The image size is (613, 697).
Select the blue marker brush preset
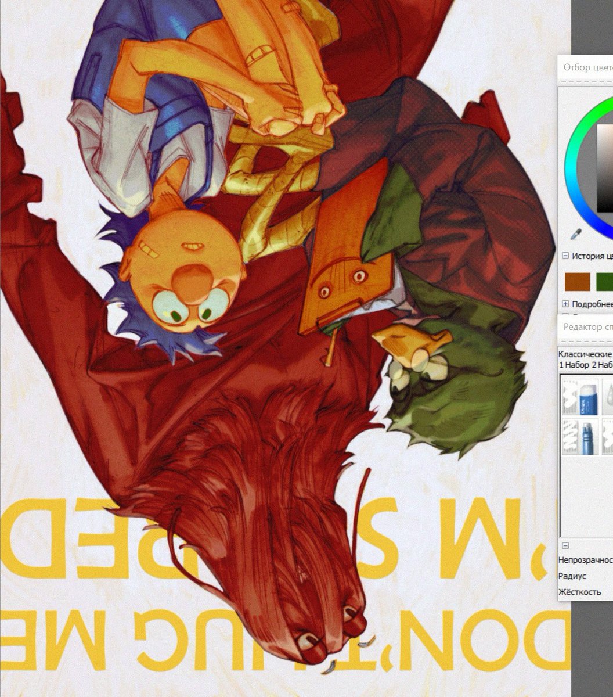pos(580,437)
